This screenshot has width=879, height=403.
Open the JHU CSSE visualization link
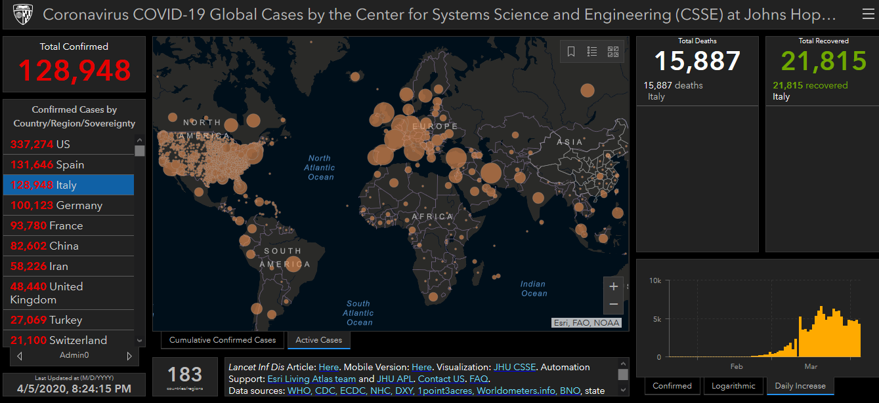[x=515, y=367]
